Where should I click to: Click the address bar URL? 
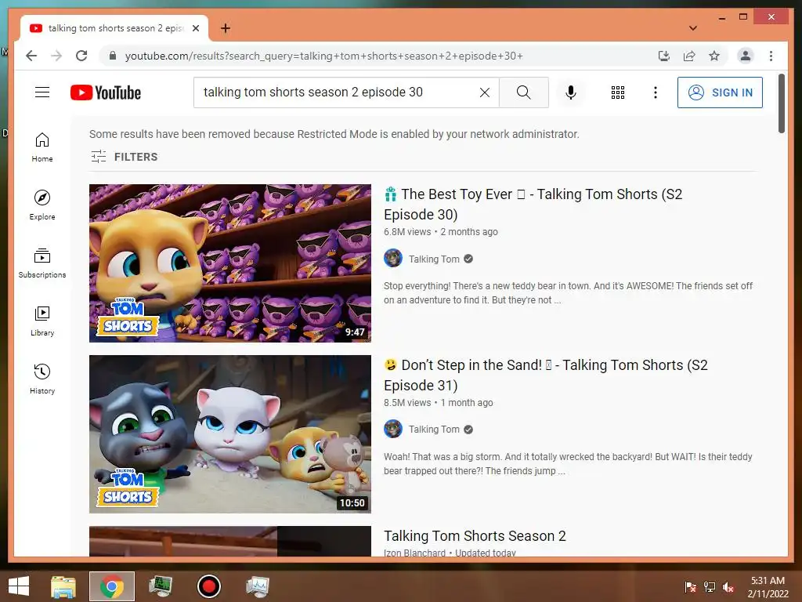tap(323, 56)
